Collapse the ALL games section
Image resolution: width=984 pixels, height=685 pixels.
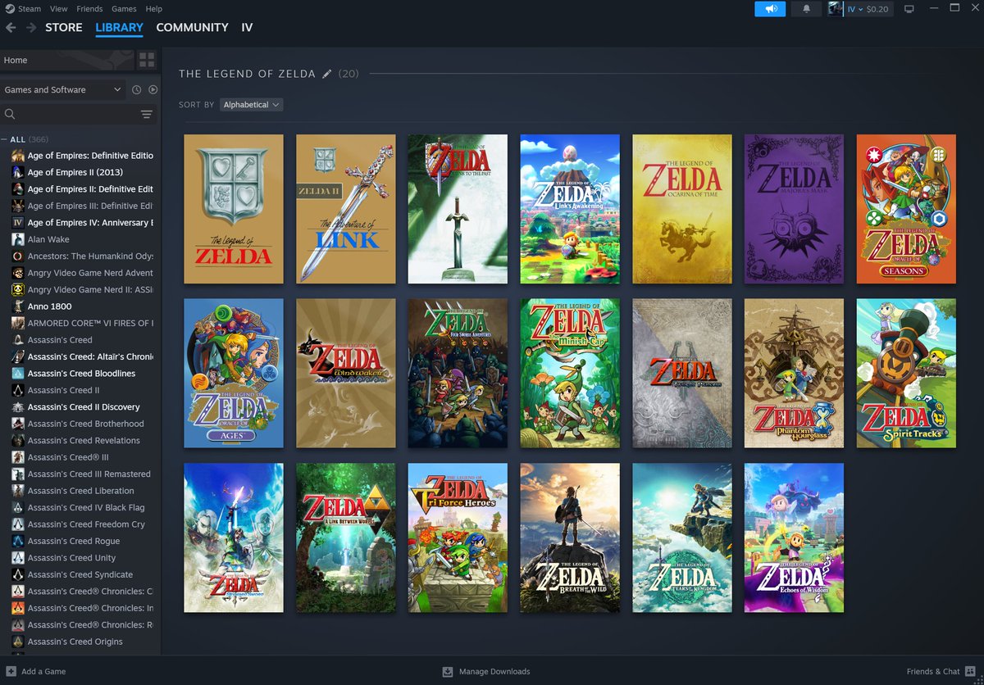4,139
